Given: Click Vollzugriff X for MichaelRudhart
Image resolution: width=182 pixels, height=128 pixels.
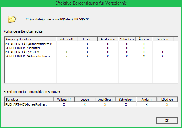Looking at the screenshot, I should pos(64,104).
